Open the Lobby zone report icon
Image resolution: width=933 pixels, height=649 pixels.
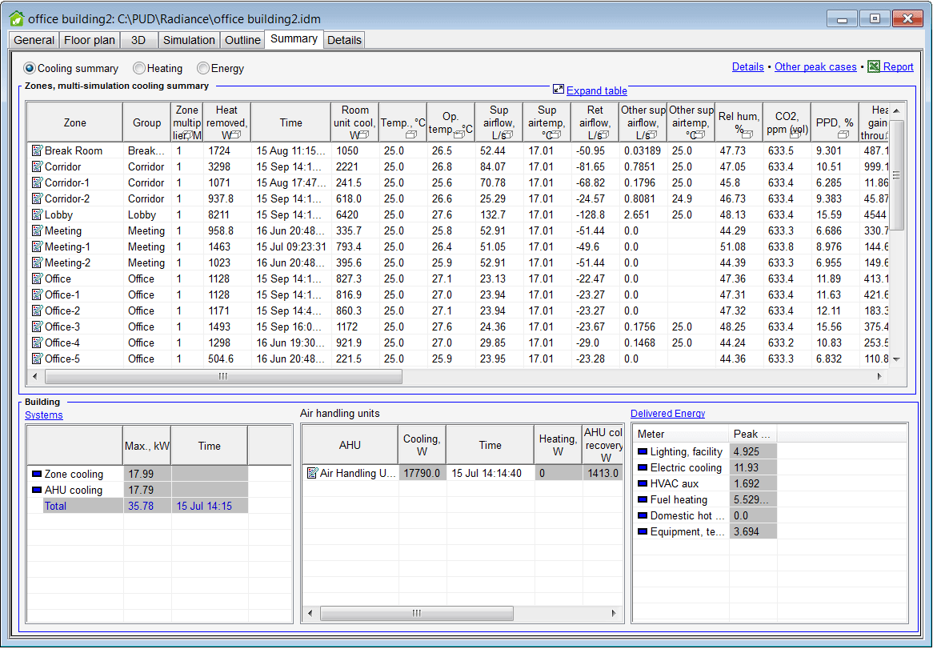tap(35, 214)
